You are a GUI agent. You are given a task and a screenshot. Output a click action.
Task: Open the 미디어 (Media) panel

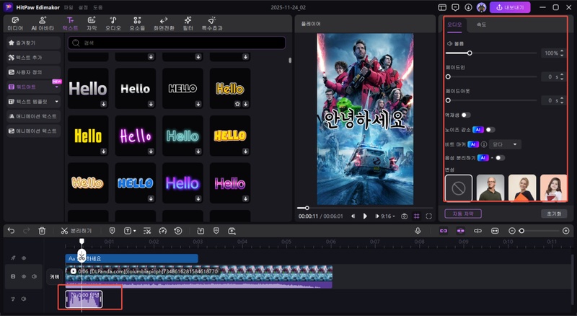tap(15, 22)
